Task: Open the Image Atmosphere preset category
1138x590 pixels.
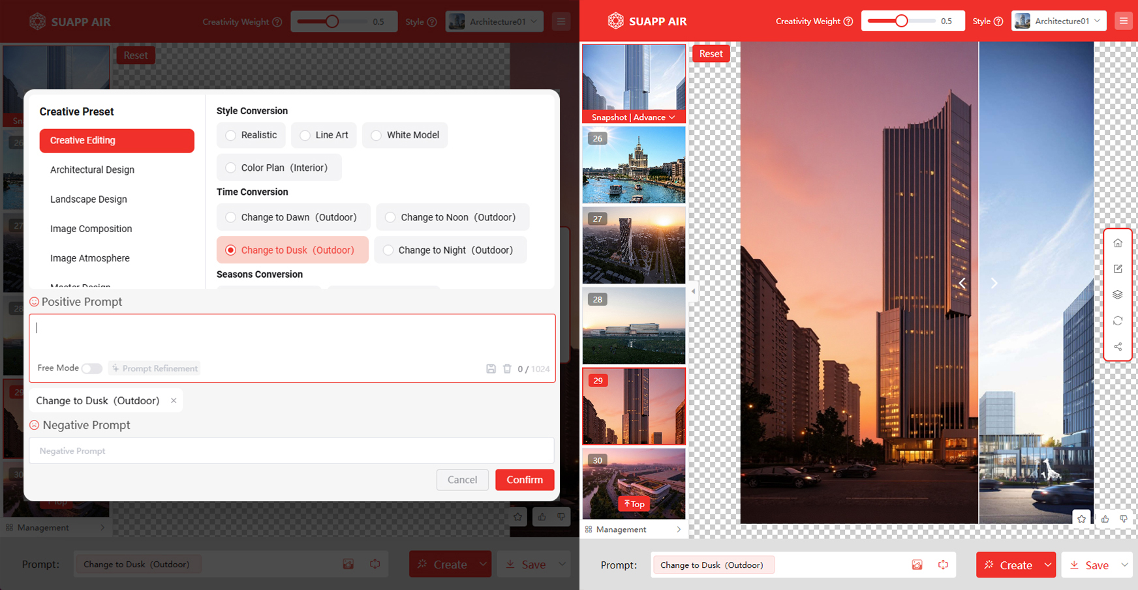Action: pyautogui.click(x=90, y=258)
